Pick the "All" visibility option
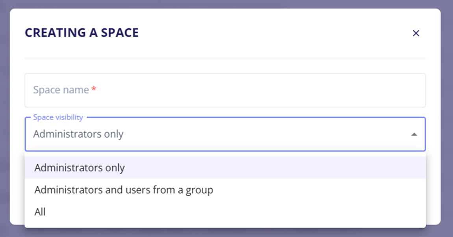This screenshot has width=453, height=237. [x=40, y=212]
